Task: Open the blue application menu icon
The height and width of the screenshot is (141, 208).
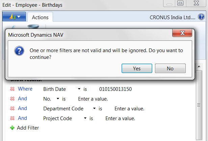Action: [14, 16]
